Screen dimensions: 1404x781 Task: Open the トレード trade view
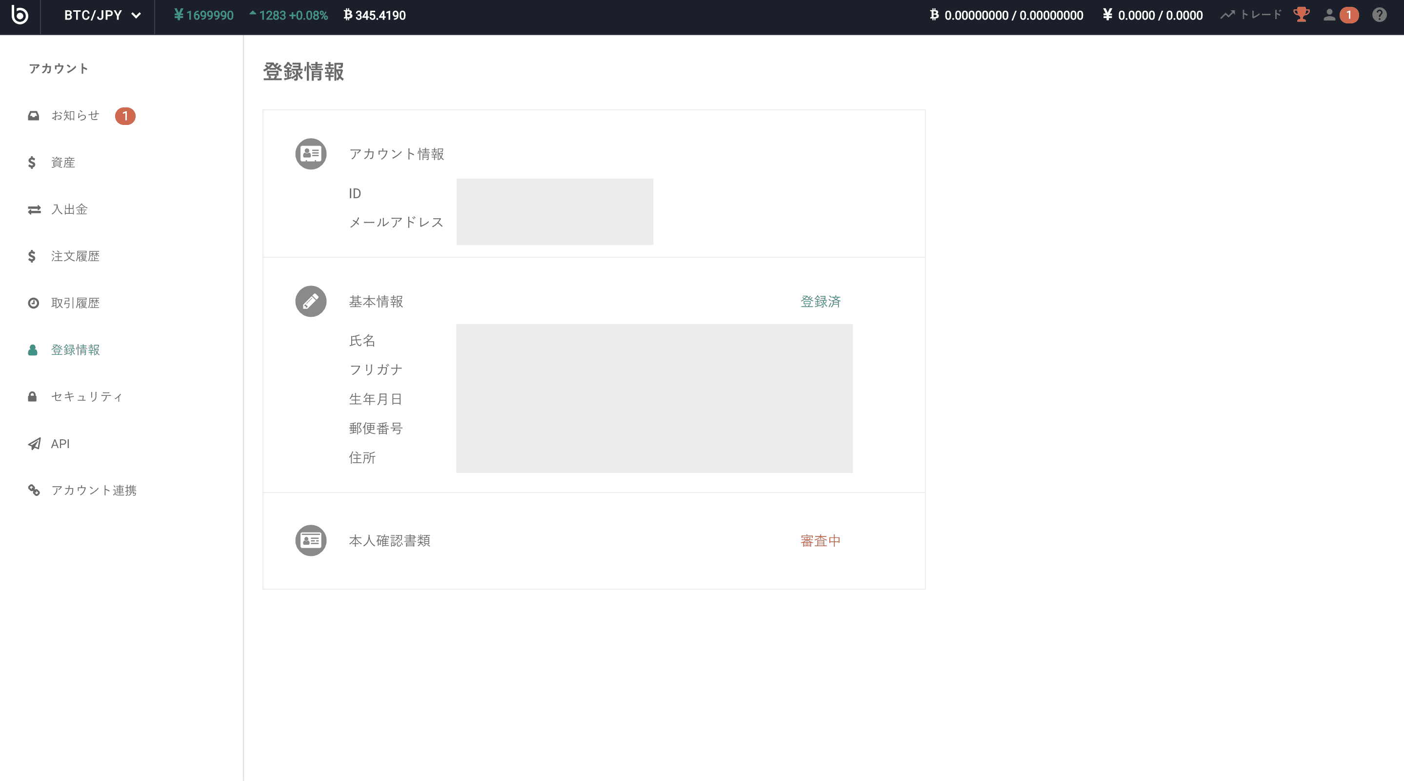pyautogui.click(x=1251, y=15)
